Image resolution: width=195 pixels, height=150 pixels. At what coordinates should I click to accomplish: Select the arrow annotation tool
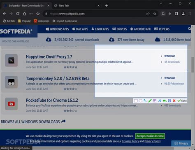click(x=145, y=101)
